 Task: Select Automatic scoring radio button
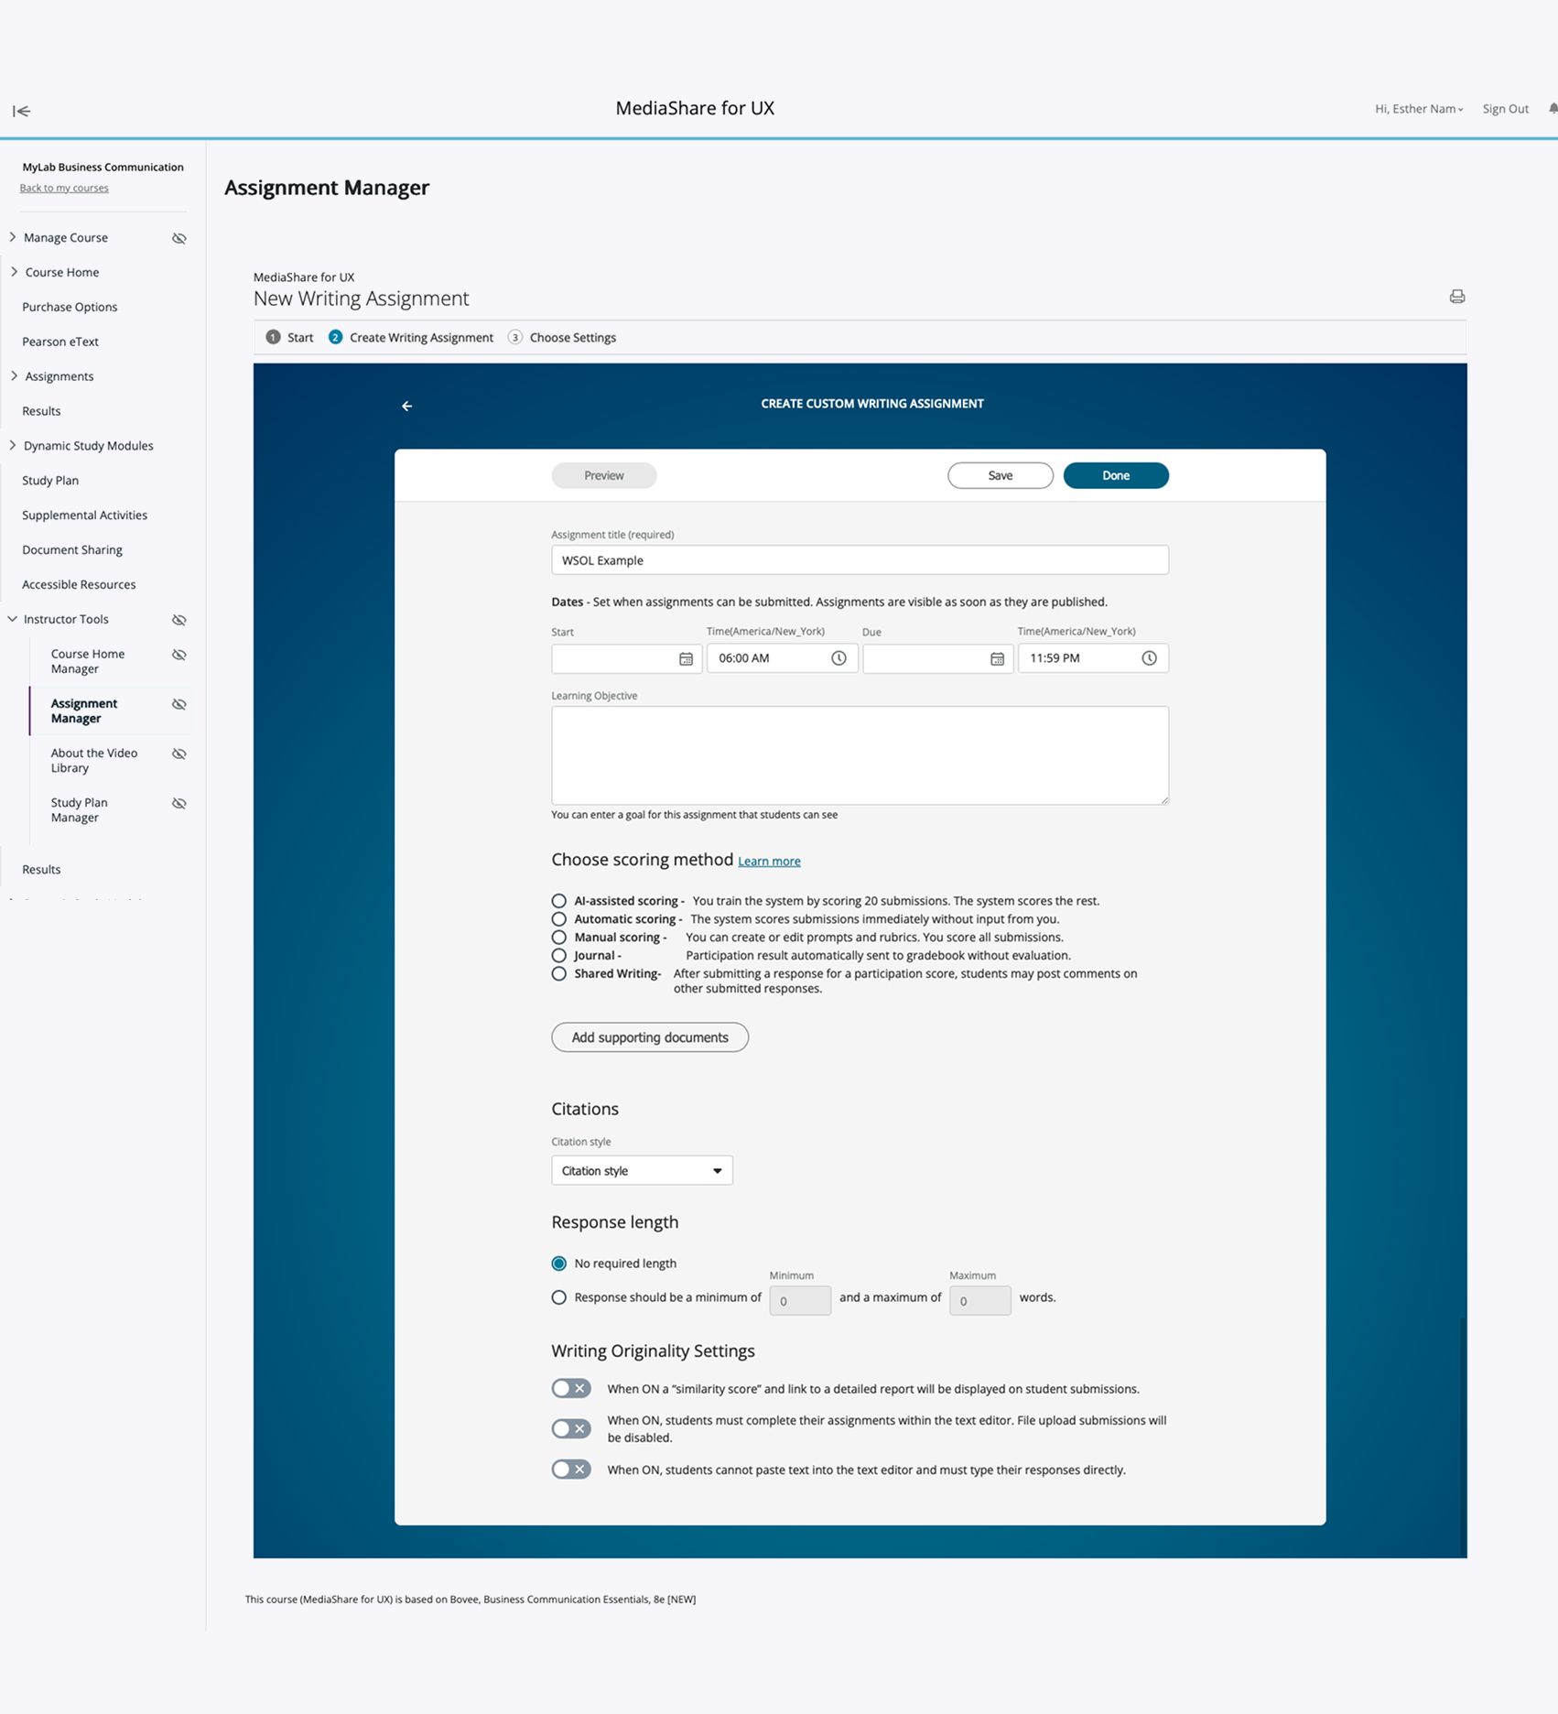pyautogui.click(x=558, y=919)
